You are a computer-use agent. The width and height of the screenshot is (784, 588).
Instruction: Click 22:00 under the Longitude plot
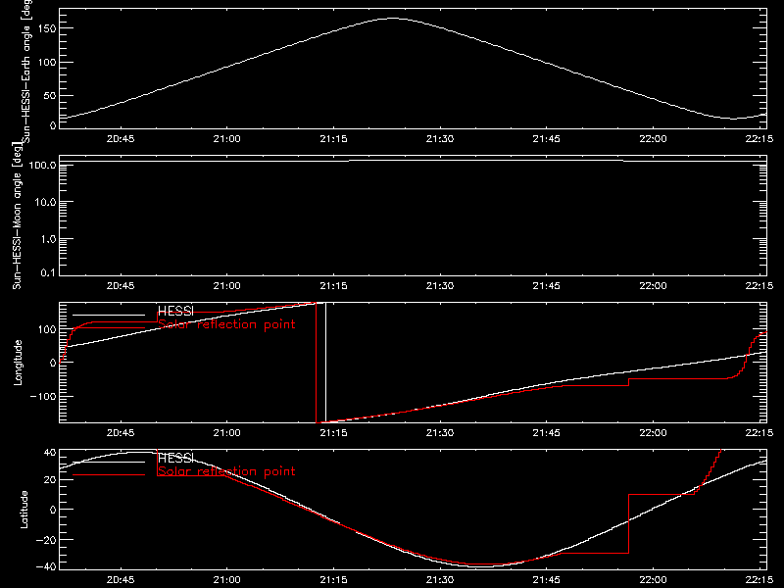[653, 433]
